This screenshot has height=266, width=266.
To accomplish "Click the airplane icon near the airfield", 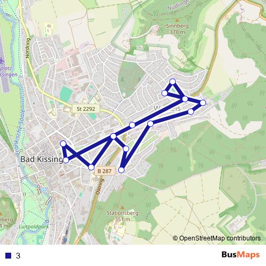I will pyautogui.click(x=2, y=61).
